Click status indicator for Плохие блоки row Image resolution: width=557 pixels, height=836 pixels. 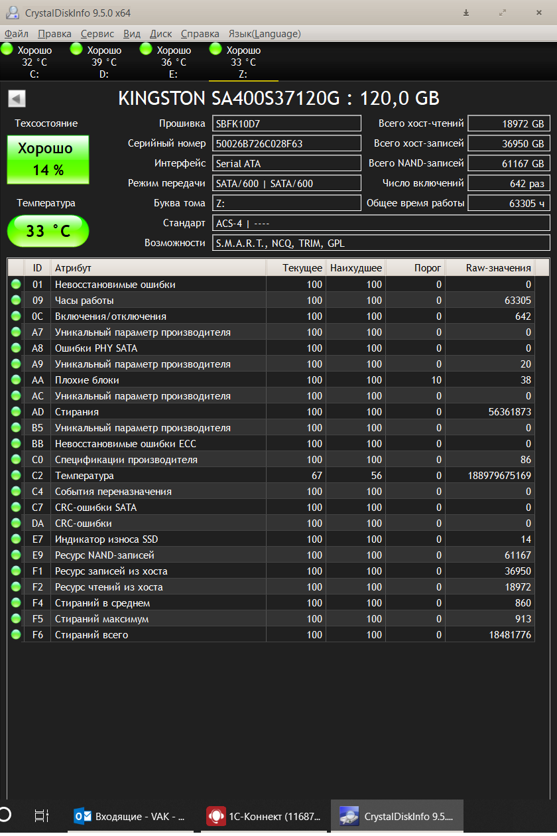click(x=16, y=380)
